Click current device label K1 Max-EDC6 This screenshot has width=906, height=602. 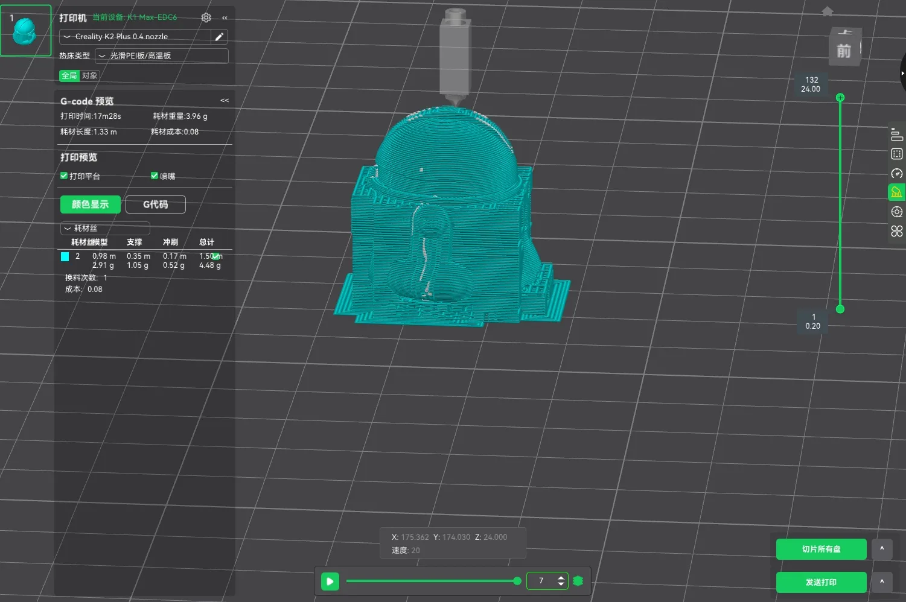[x=135, y=17]
